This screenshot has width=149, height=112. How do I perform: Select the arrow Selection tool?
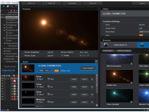tap(4, 6)
